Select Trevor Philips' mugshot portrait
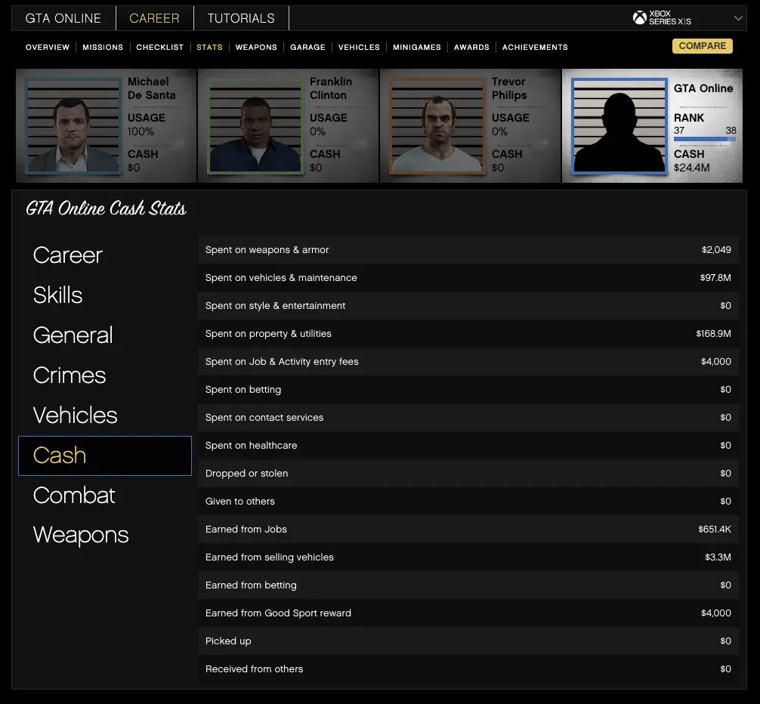760x704 pixels. coord(437,125)
